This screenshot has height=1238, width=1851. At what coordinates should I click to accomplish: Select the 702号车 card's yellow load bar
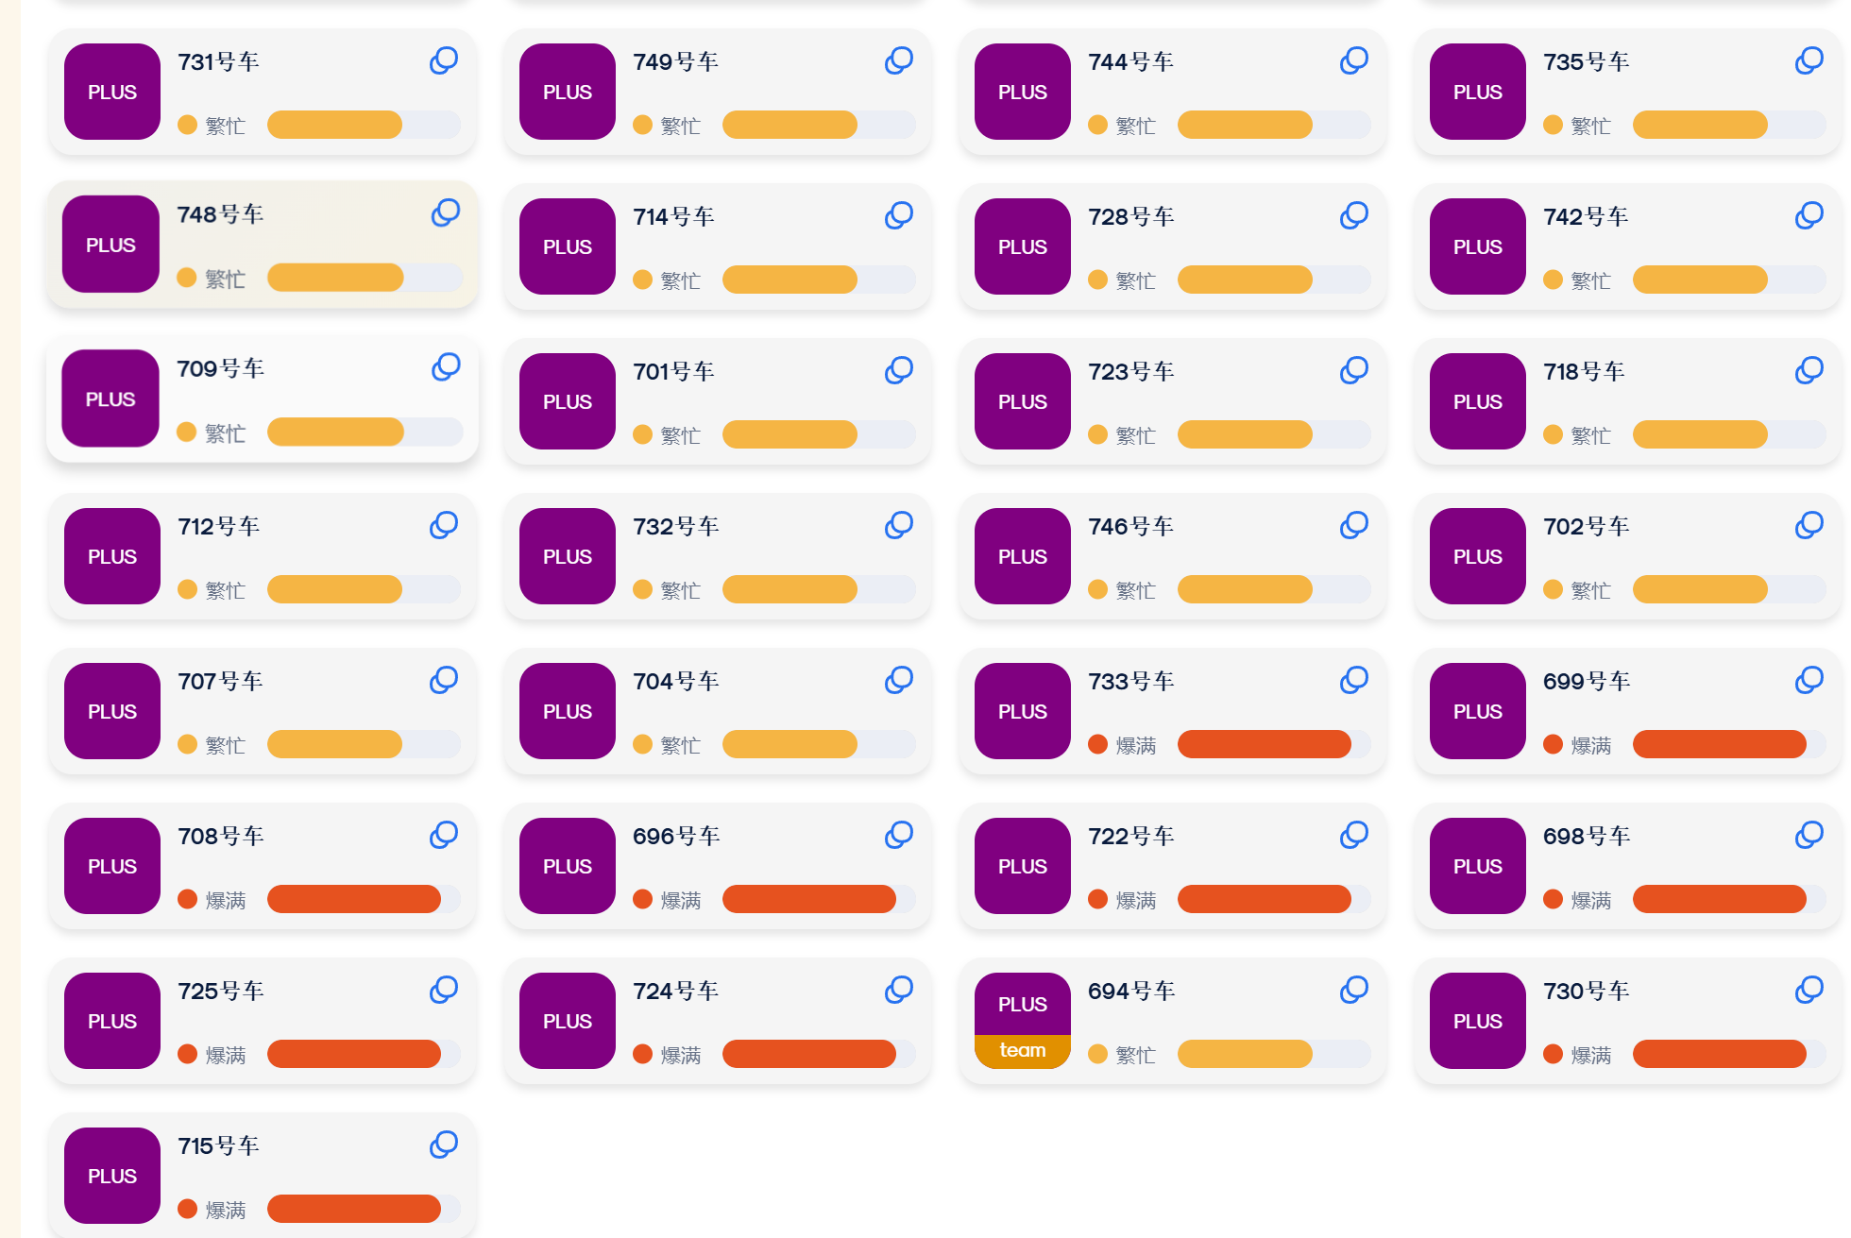click(x=1700, y=589)
